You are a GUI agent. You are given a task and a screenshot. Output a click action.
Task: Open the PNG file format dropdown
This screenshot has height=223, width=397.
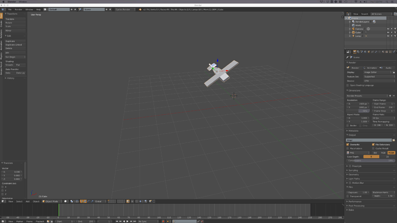pos(358,153)
